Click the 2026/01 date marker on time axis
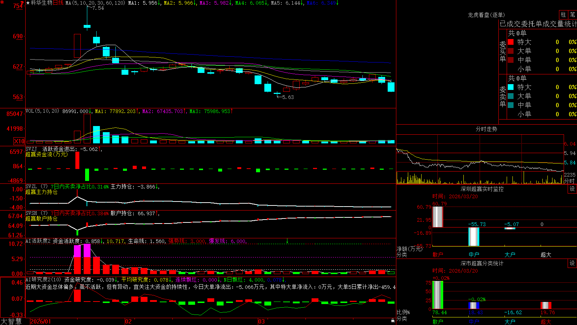 click(41, 321)
